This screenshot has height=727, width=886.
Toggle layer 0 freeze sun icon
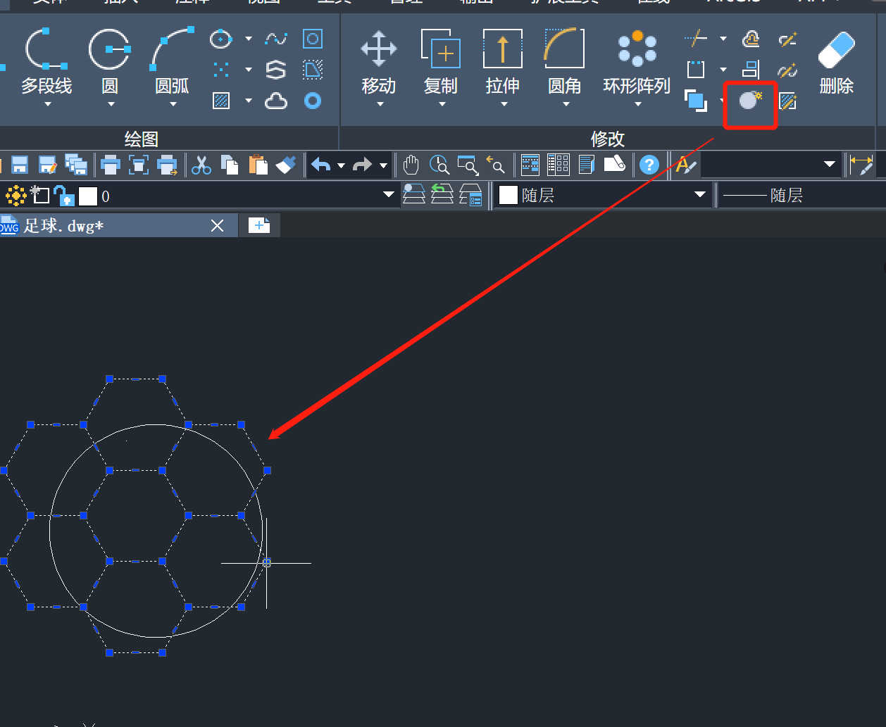click(15, 195)
